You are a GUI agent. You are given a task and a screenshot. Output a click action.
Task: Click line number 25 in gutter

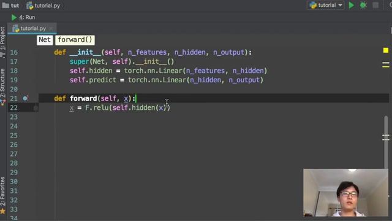tap(13, 136)
